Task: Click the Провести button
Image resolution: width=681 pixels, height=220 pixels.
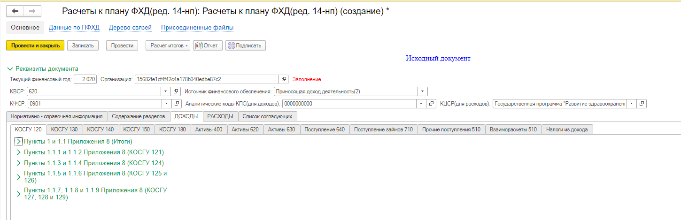Action: click(122, 46)
